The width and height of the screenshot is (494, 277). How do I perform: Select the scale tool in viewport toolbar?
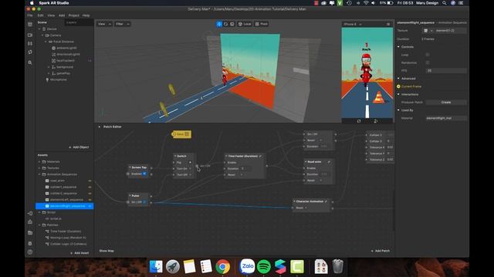232,24
